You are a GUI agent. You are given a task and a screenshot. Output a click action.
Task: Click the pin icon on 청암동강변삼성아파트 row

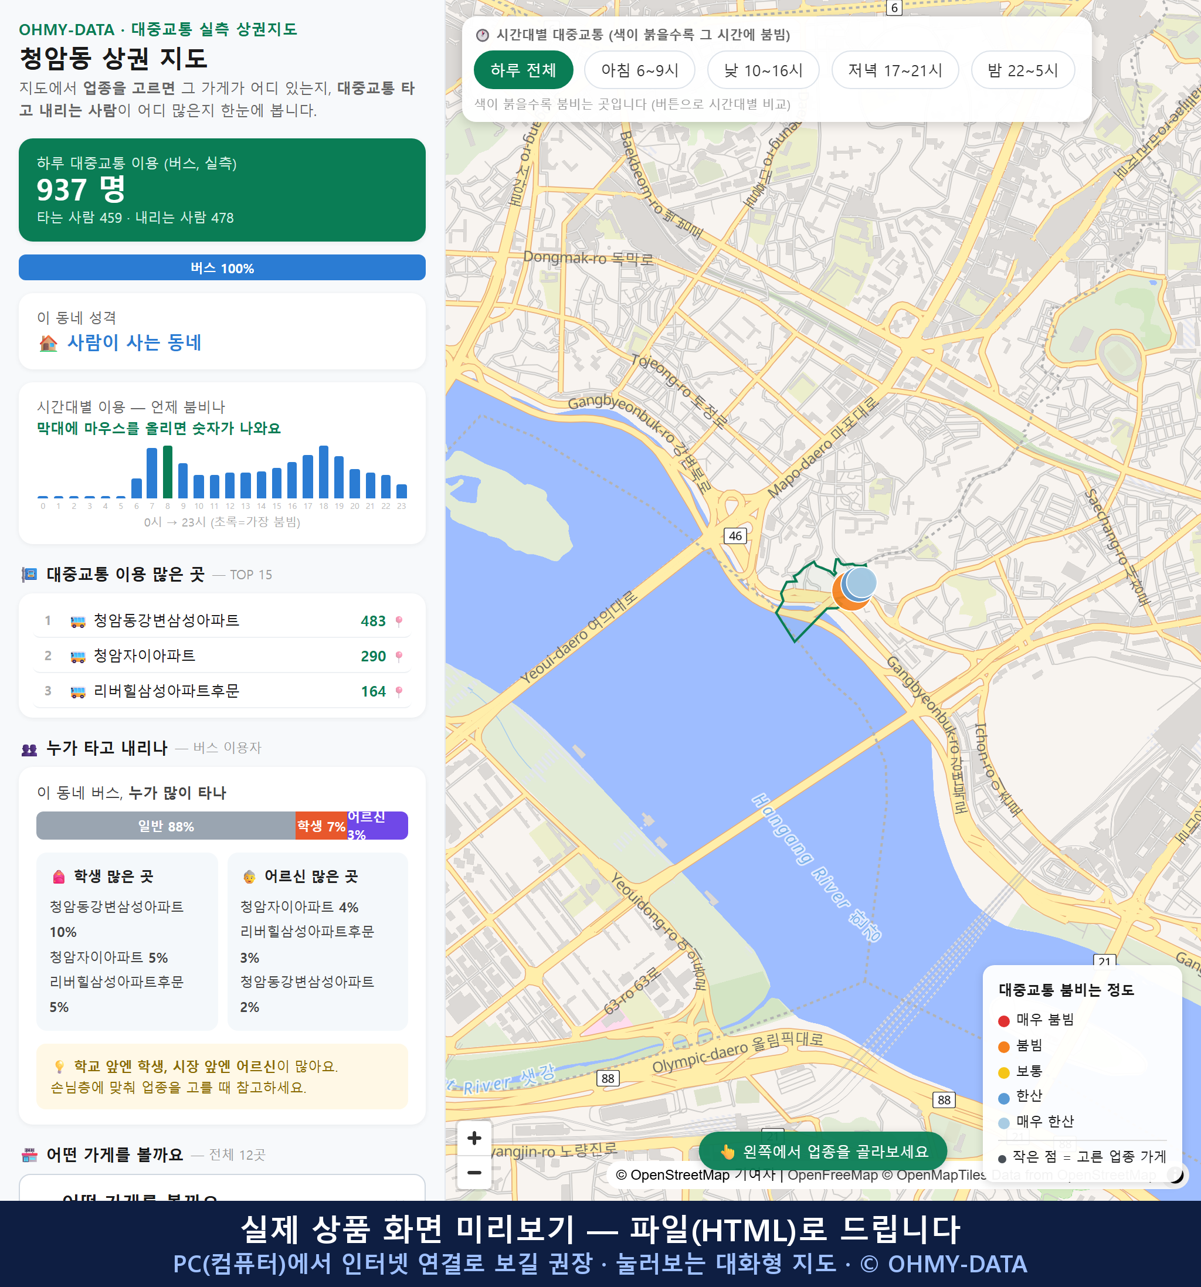point(399,621)
